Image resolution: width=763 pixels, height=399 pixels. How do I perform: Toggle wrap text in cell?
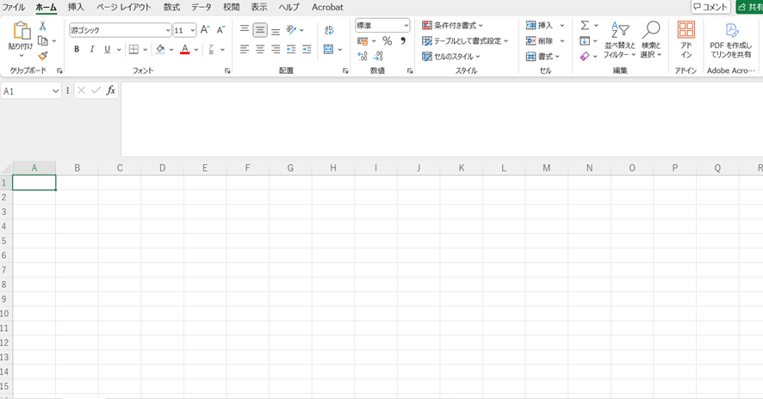click(x=329, y=30)
